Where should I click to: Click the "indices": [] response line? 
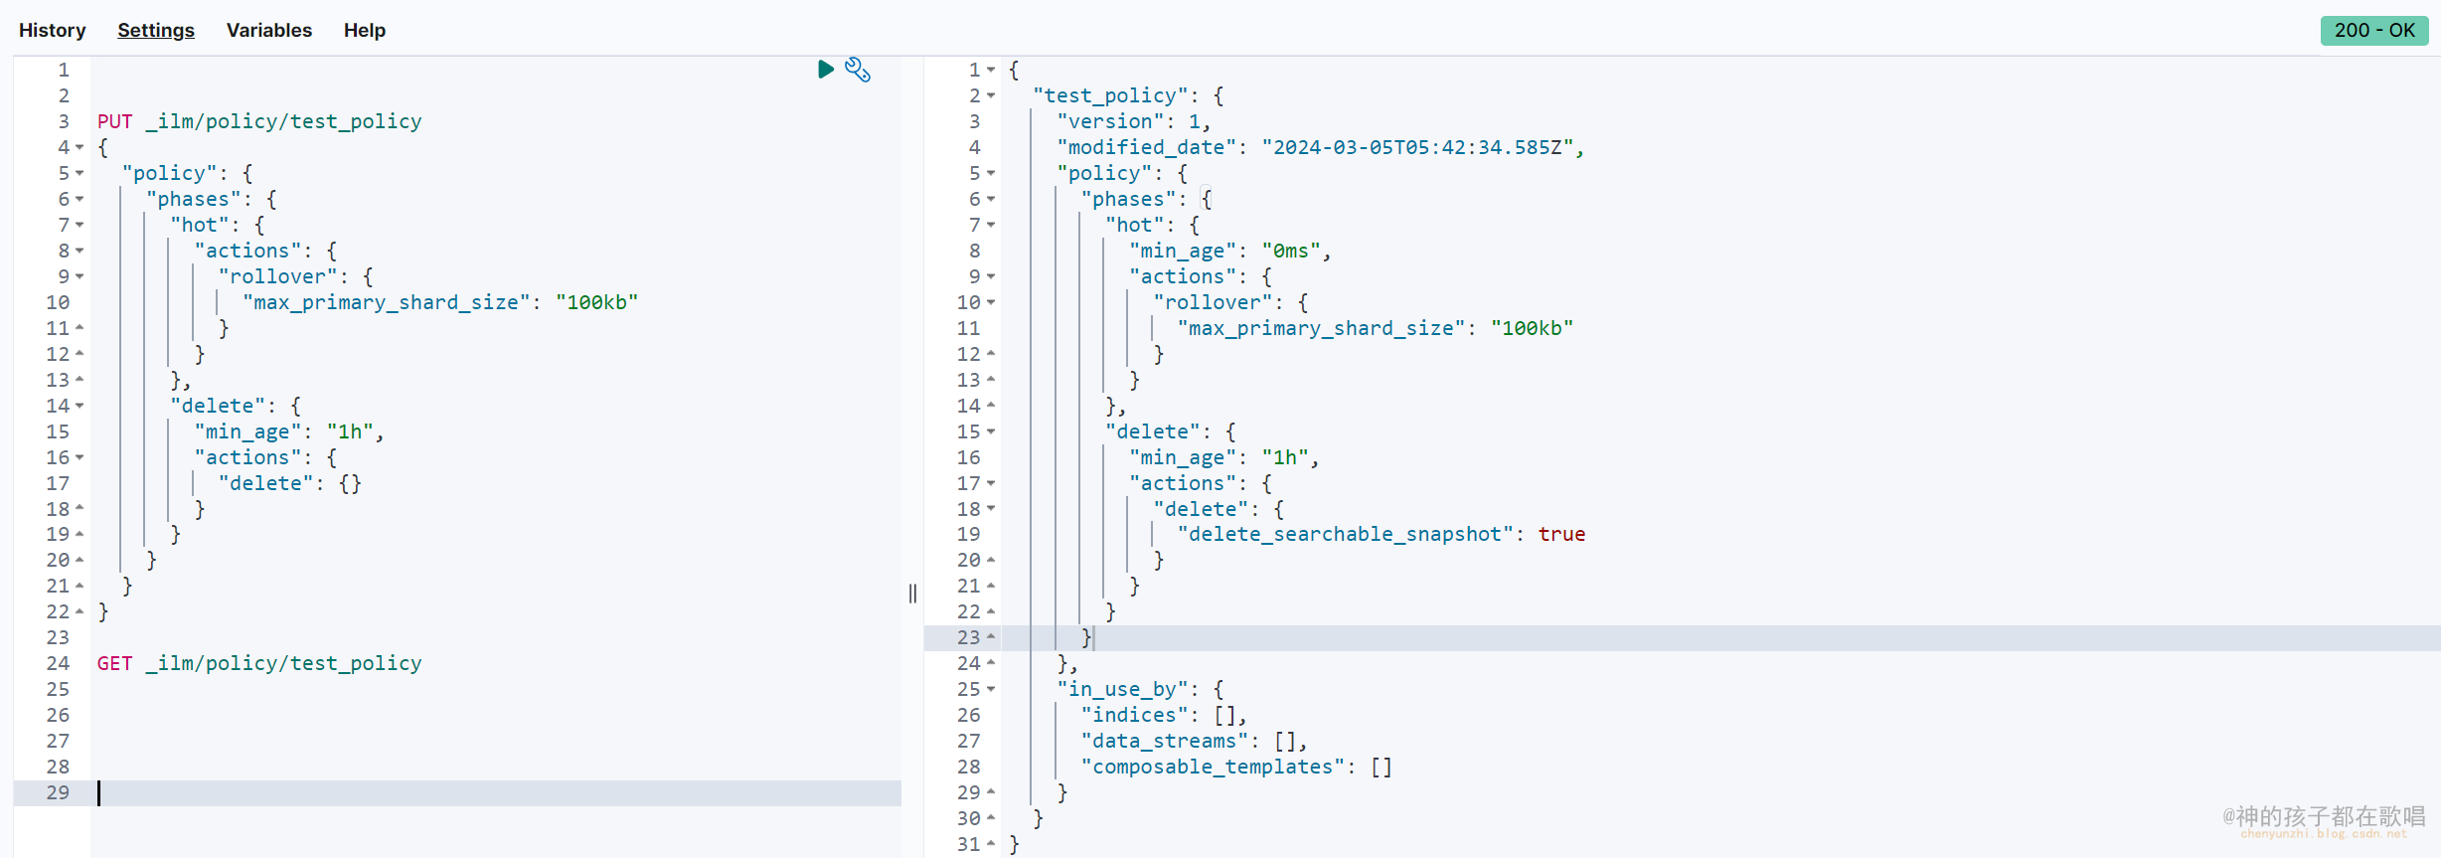pos(1164,715)
